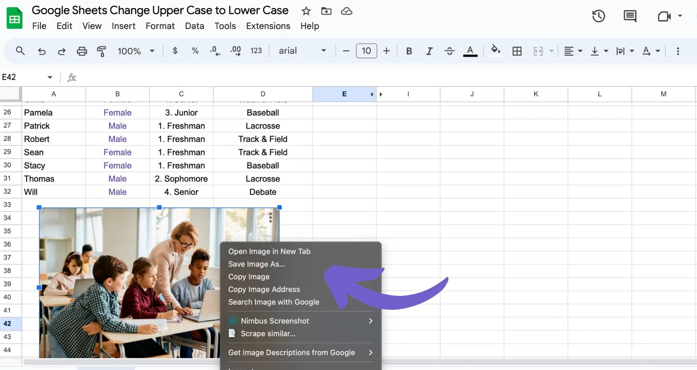Open the Print dialog icon

(82, 51)
